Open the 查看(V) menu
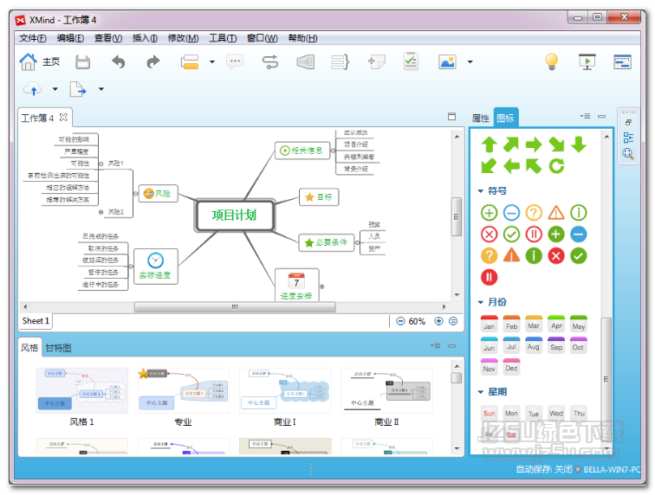Screen dimensions: 655x495 (x=108, y=38)
